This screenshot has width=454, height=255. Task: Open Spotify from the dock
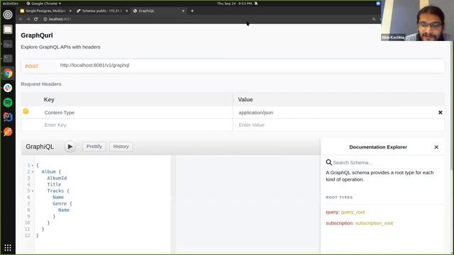(x=8, y=102)
